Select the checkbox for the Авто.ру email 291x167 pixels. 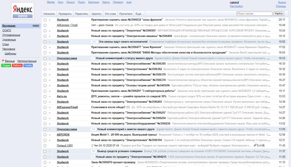(x=45, y=96)
